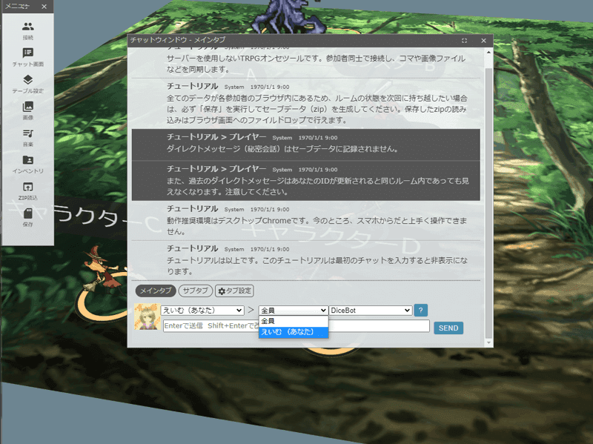The width and height of the screenshot is (593, 444).
Task: Select the purple monster piece on the table
Action: pos(289,17)
